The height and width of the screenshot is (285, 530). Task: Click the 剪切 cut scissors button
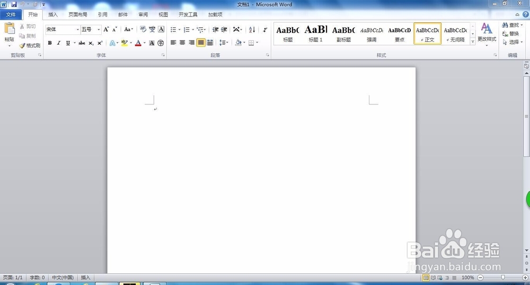pos(28,26)
